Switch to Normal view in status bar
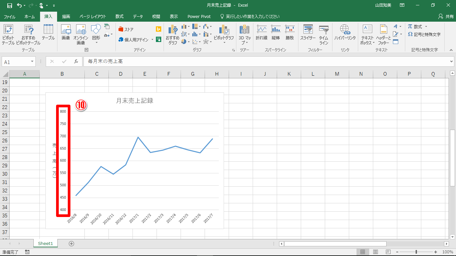Viewport: 456px width, 256px height. (x=363, y=252)
